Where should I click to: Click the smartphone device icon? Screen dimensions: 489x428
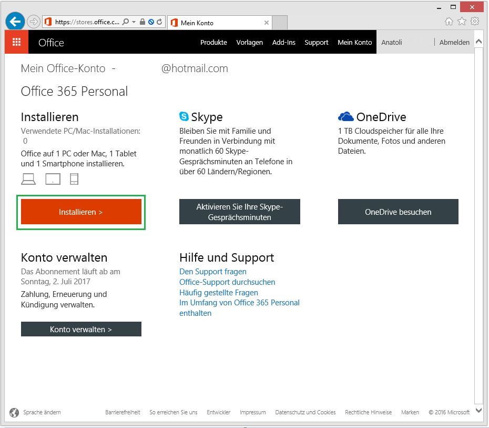(x=74, y=178)
